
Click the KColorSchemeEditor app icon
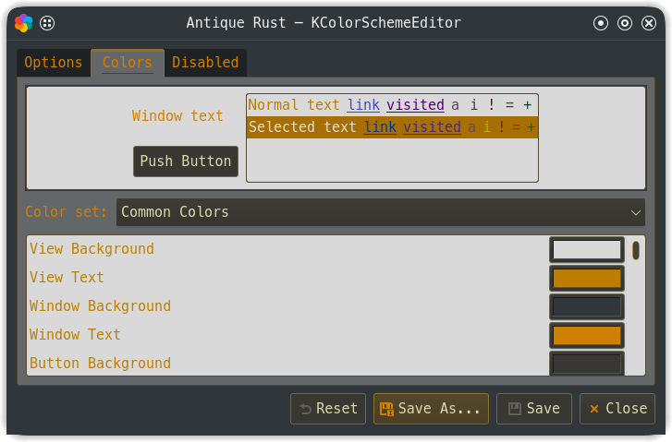[24, 23]
